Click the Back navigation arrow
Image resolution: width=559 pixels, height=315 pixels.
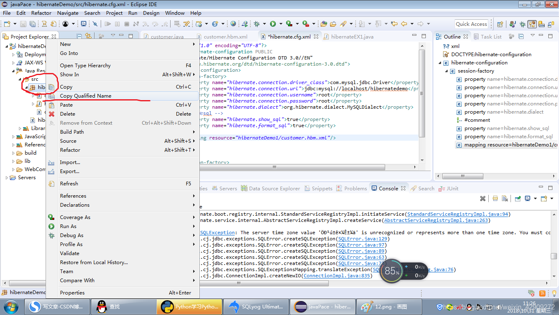[404, 24]
